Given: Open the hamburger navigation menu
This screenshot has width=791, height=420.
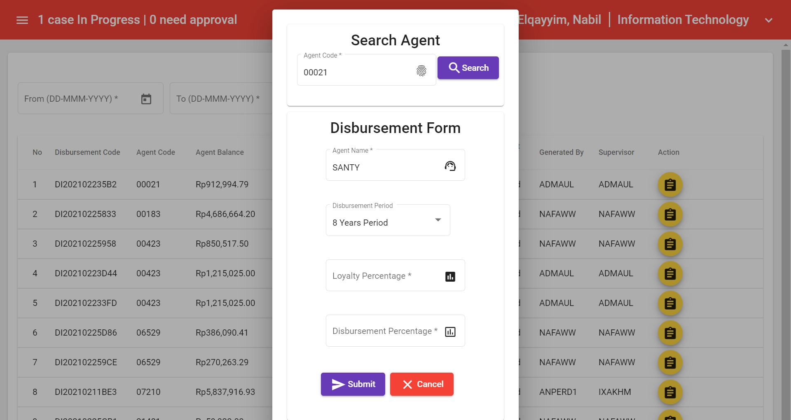Looking at the screenshot, I should 22,19.
